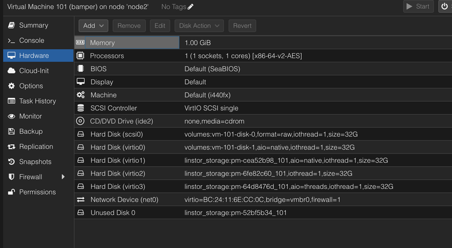The height and width of the screenshot is (248, 452).
Task: Click the Options gear icon
Action: point(12,86)
